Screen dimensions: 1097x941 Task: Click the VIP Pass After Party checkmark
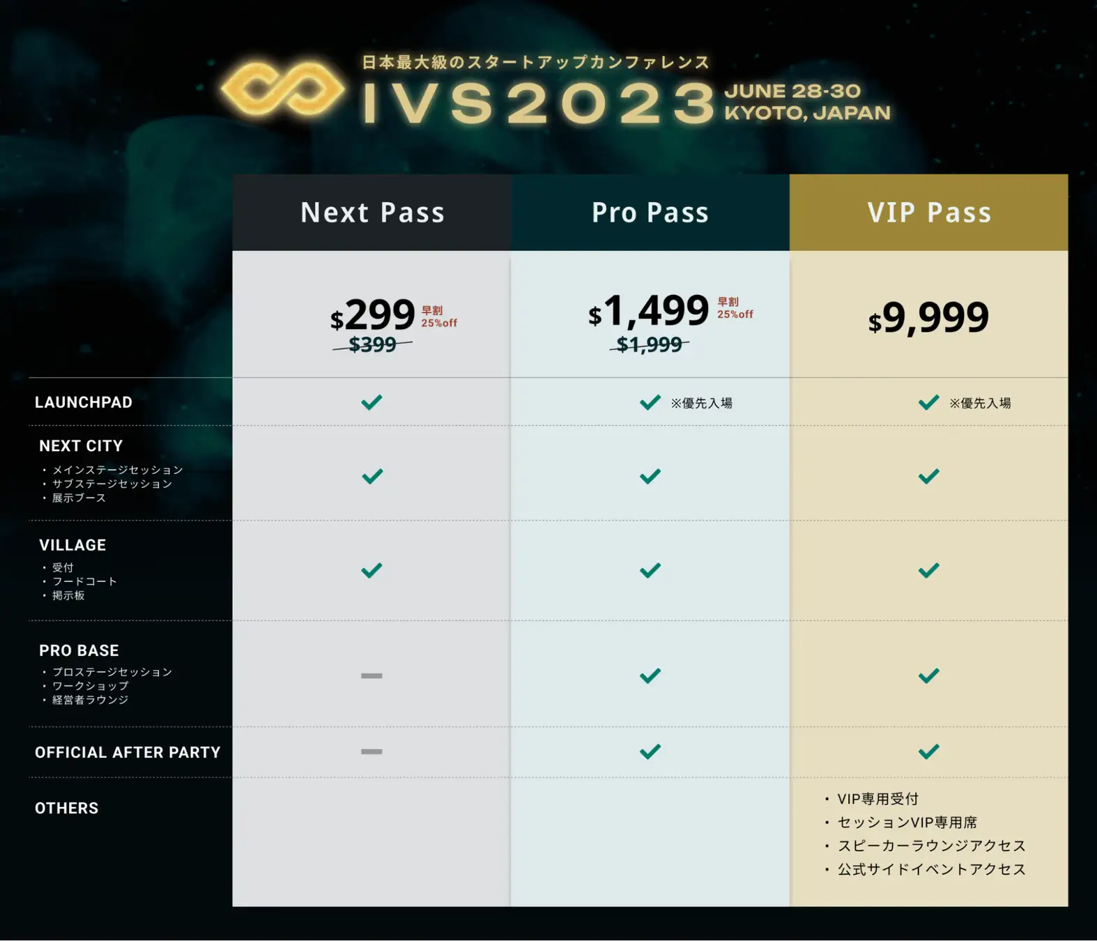(x=929, y=751)
